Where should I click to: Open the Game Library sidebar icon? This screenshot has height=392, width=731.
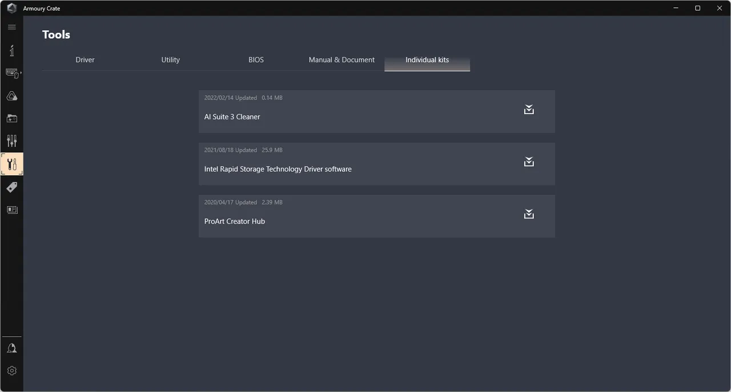click(x=11, y=119)
